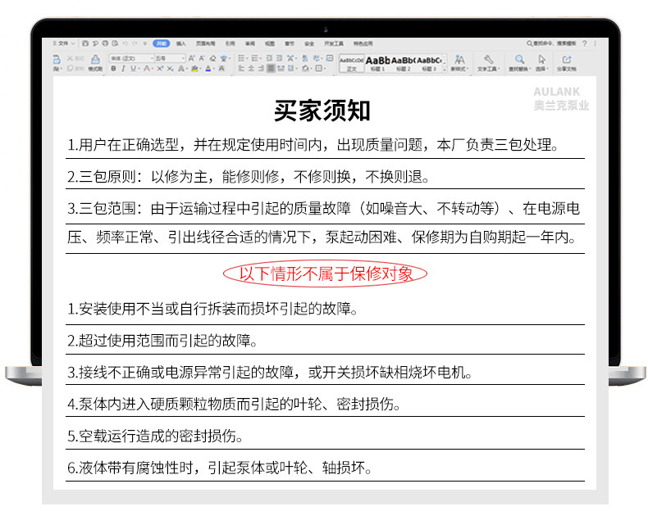Image resolution: width=648 pixels, height=511 pixels.
Task: Switch to the 插入 ribbon tab
Action: pyautogui.click(x=181, y=43)
